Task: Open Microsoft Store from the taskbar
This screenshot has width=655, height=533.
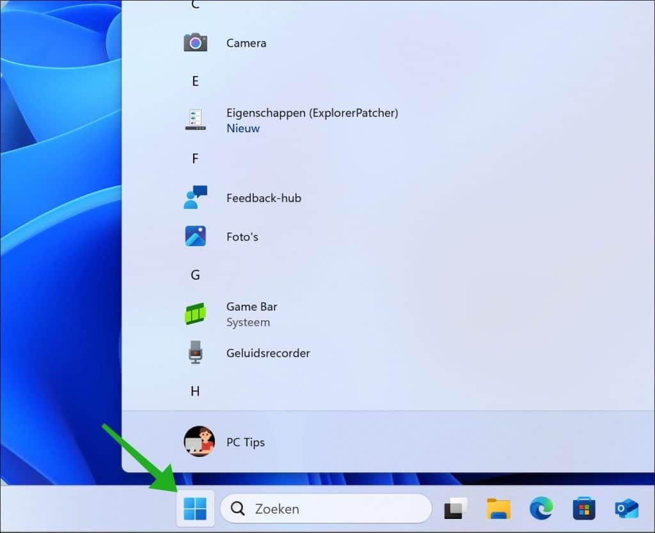Action: coord(583,509)
